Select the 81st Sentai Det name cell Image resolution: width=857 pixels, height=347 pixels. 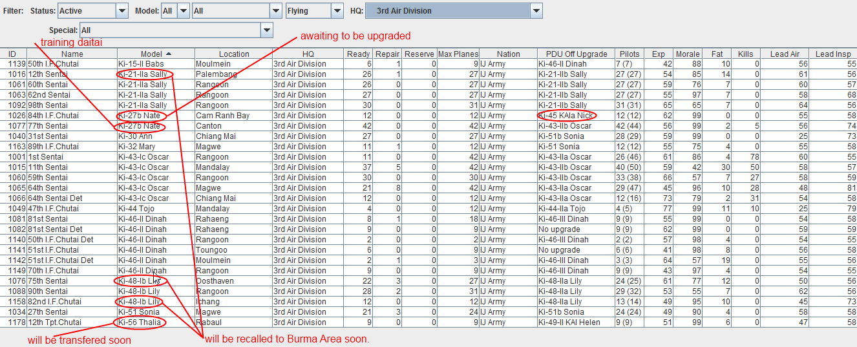(x=72, y=229)
